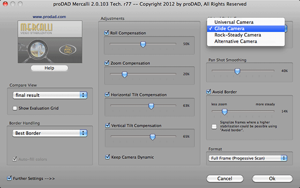The width and height of the screenshot is (300, 188).
Task: Click the 40% Pan Shot Smoothing value
Action: point(285,71)
